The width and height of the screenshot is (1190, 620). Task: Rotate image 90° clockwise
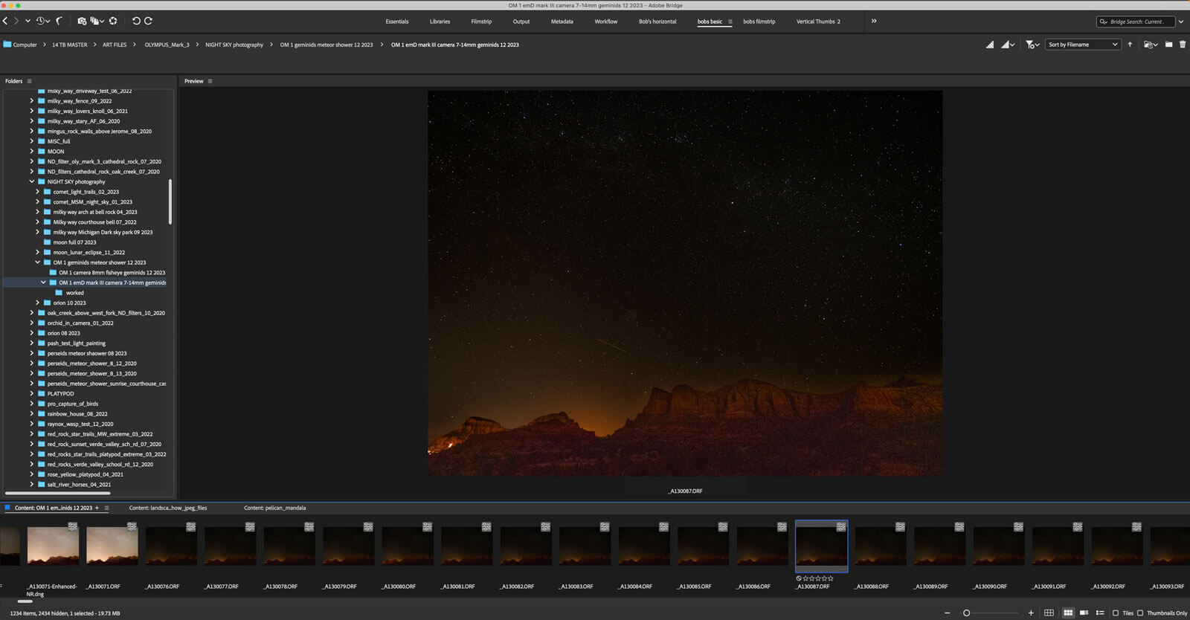[148, 21]
